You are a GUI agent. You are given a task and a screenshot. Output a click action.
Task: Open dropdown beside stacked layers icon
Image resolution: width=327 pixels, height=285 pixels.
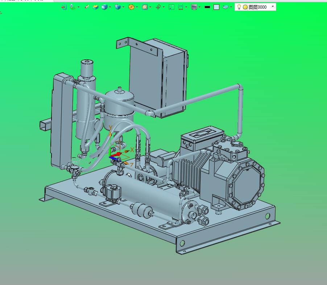(231, 7)
